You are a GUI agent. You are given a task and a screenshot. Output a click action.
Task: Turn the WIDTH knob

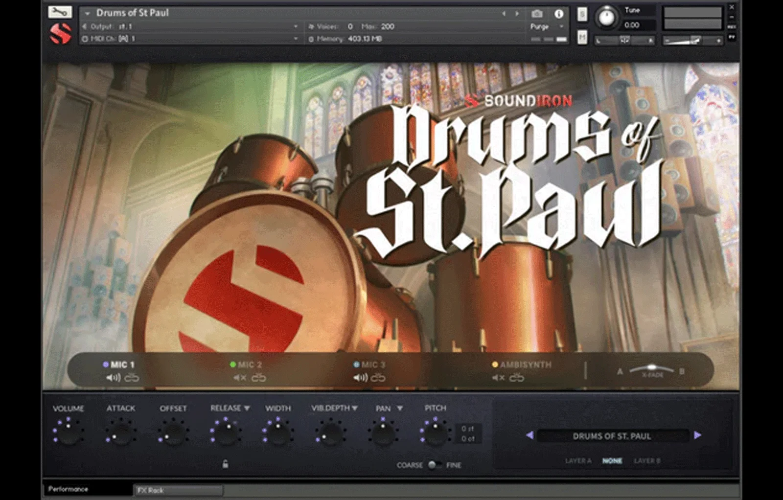pos(278,432)
